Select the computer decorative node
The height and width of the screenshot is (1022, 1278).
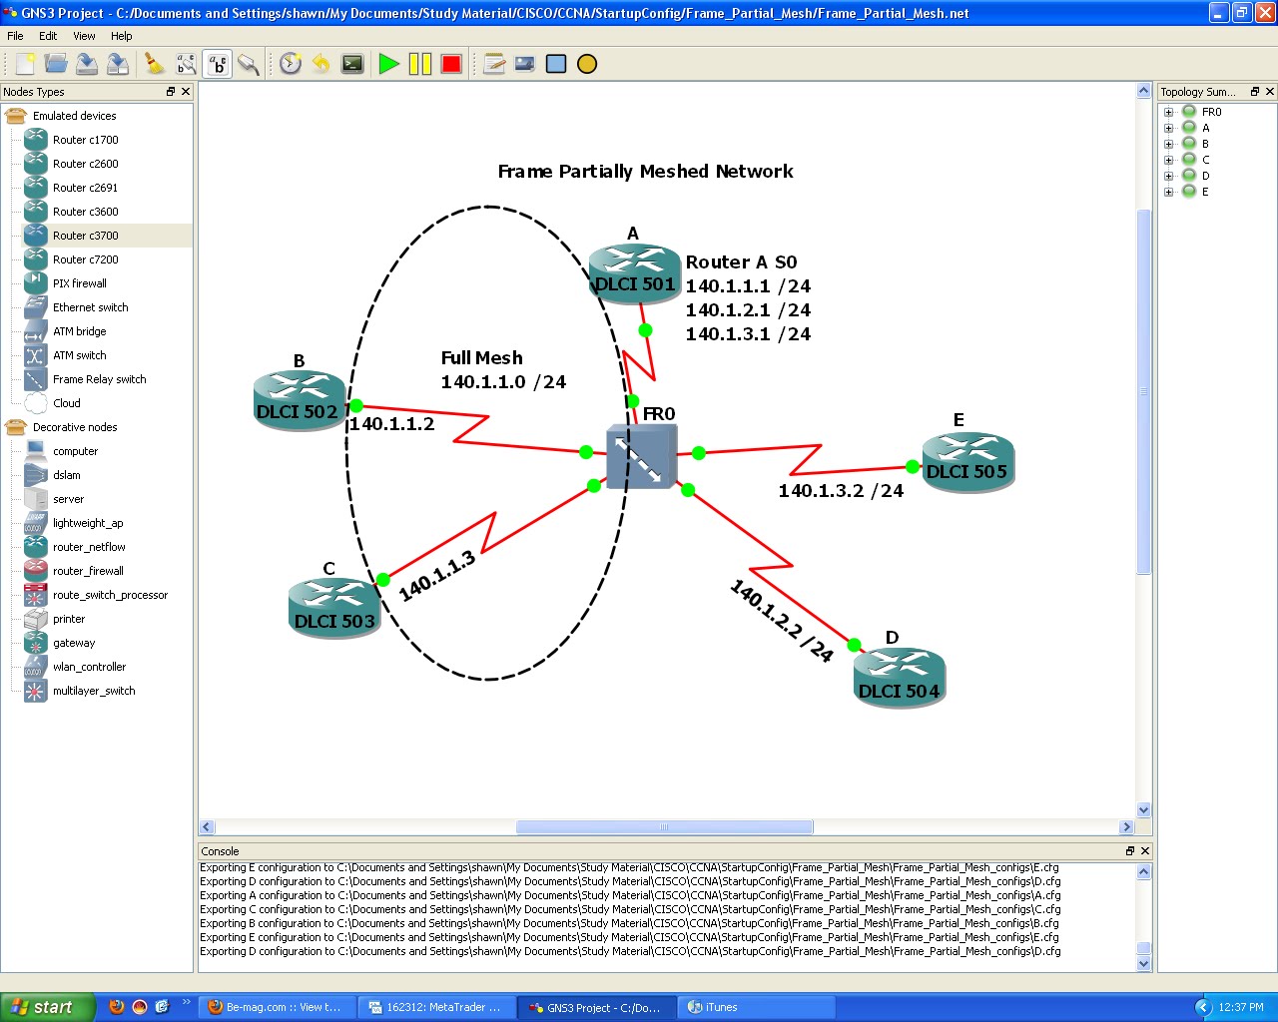click(62, 451)
